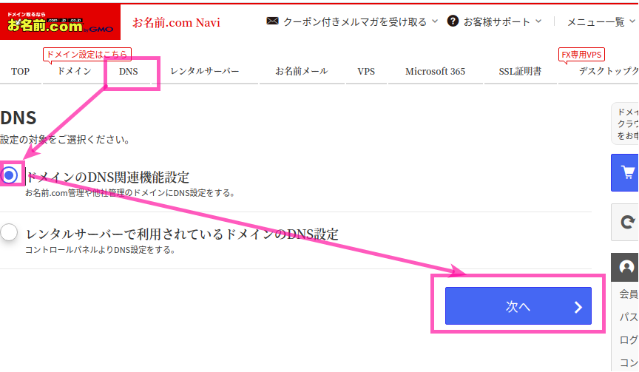Click ドメイン設定はこちら balloon label

(87, 54)
